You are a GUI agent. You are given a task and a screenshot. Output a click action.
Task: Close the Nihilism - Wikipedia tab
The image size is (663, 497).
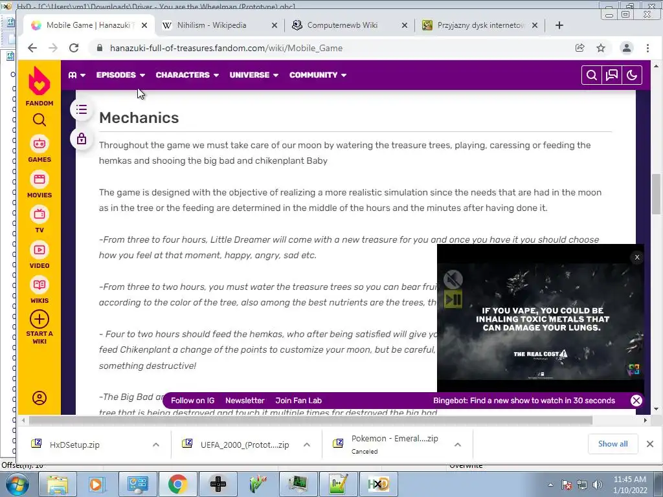(x=275, y=25)
